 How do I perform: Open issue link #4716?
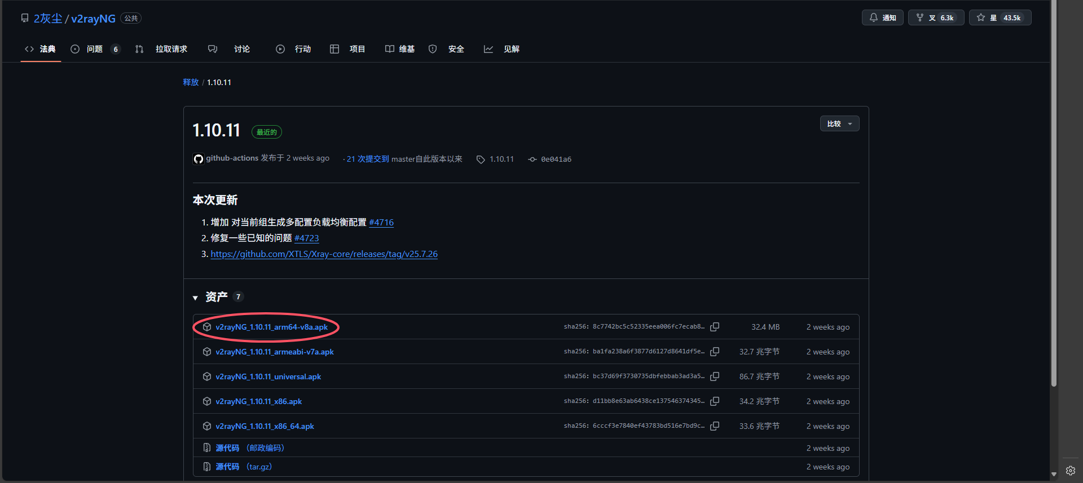click(381, 222)
